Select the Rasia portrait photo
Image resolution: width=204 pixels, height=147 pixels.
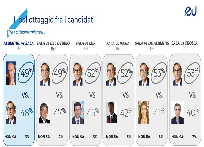[x=111, y=112]
